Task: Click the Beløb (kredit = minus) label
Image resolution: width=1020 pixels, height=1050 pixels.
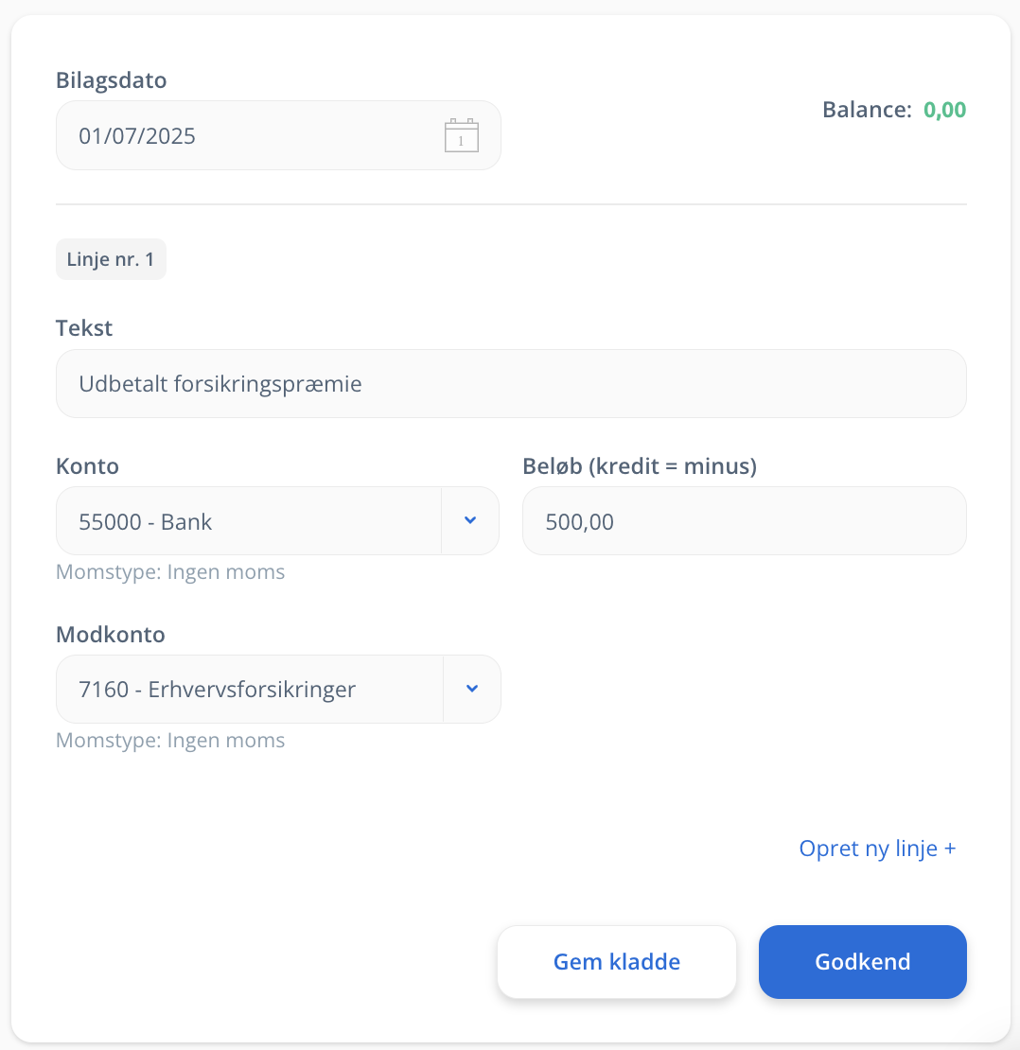Action: (640, 465)
